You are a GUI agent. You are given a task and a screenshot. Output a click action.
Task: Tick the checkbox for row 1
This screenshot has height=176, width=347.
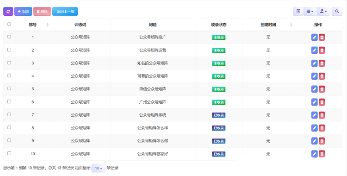(9, 37)
